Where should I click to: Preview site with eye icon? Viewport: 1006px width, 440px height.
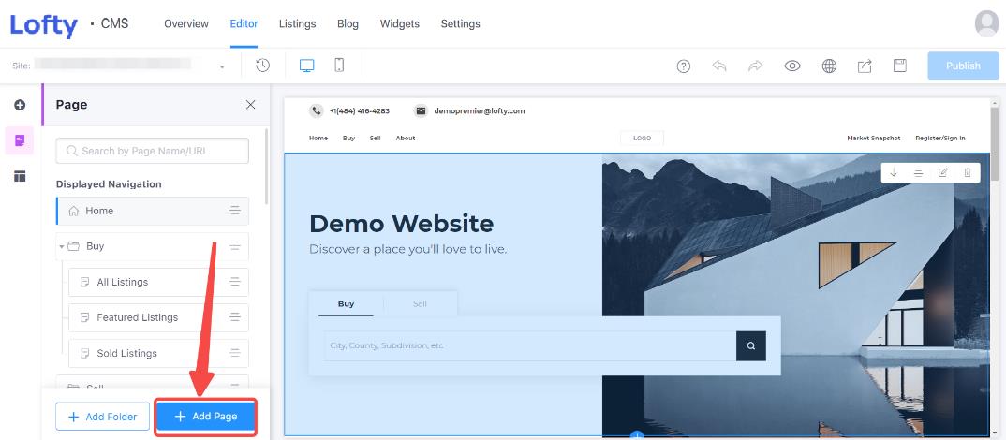click(792, 66)
